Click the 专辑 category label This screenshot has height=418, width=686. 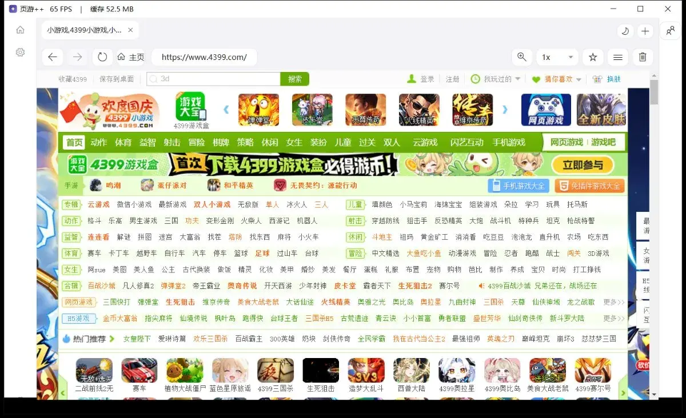(x=71, y=204)
